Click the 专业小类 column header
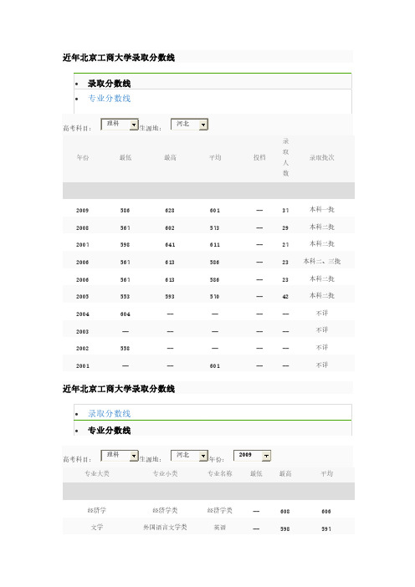415x587 pixels. [x=165, y=473]
